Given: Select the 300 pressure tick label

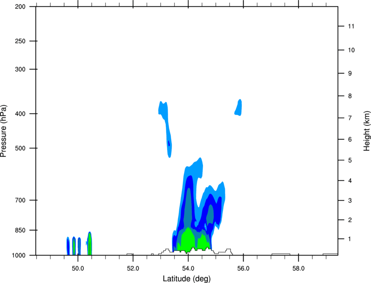Looking at the screenshot, I should pyautogui.click(x=20, y=69).
